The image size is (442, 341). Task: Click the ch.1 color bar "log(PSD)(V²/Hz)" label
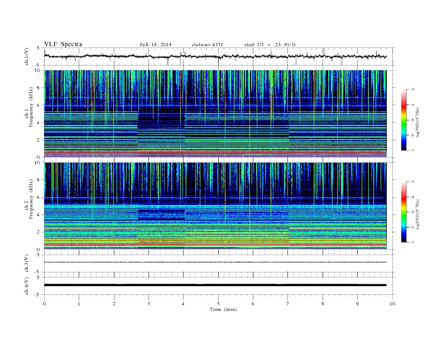(x=417, y=122)
